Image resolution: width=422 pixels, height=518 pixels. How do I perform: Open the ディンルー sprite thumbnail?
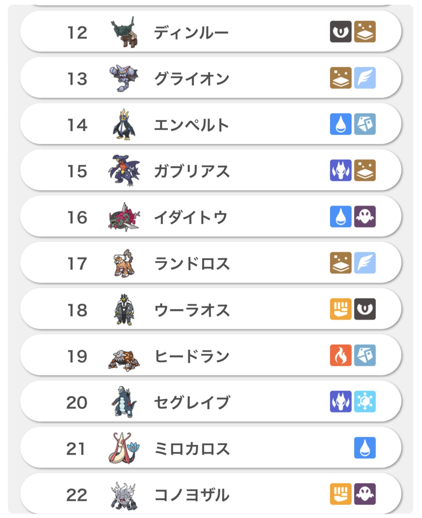124,32
